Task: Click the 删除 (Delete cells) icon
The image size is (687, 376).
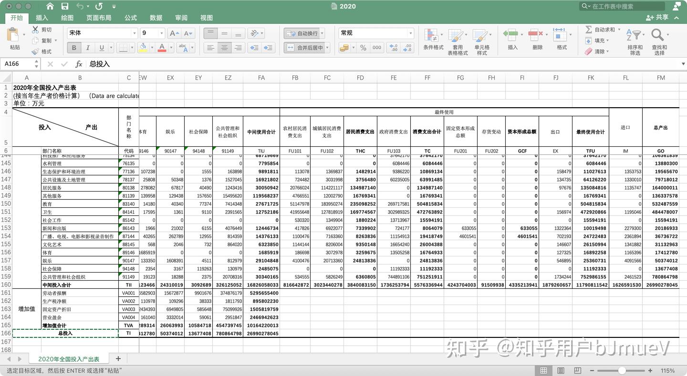Action: (x=536, y=36)
